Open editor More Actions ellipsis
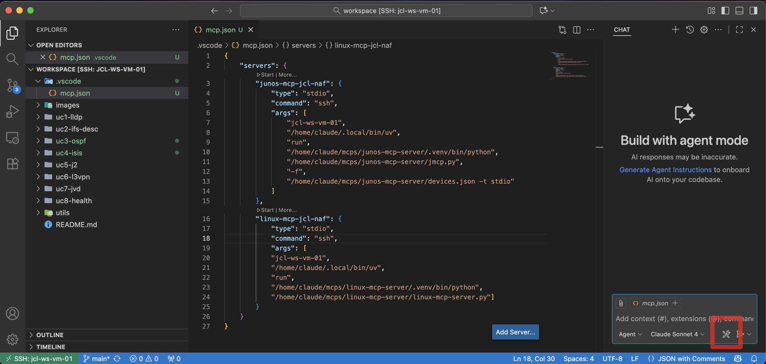 click(x=591, y=30)
